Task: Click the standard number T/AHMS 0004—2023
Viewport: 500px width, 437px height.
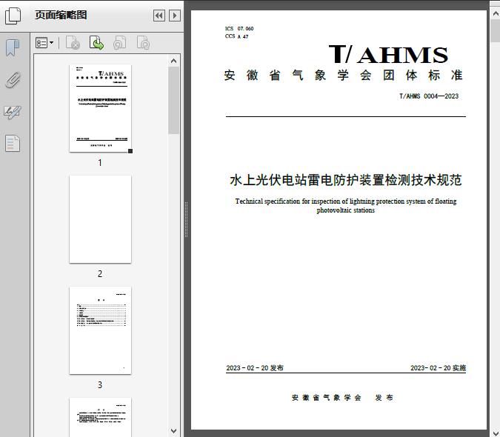Action: coord(429,96)
